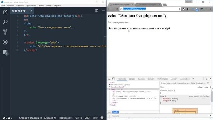The width and height of the screenshot is (213, 120).
Task: Split the VS Code editor
Action: coord(97,11)
